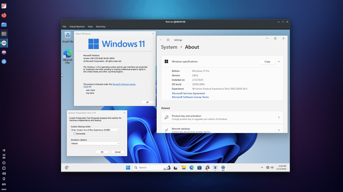Viewport: 343px width, 192px height.
Task: Open the owl application in host dock
Action: [4, 52]
